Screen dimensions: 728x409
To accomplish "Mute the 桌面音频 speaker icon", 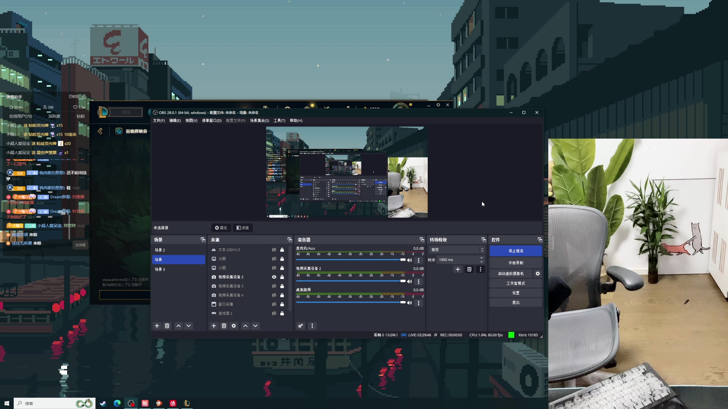I will 409,303.
